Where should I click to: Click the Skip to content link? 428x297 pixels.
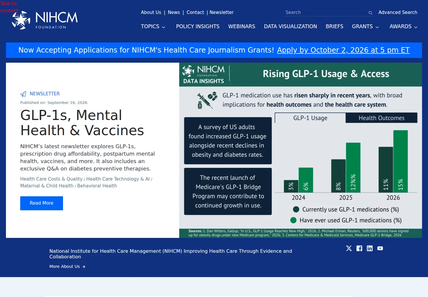tap(9, 7)
